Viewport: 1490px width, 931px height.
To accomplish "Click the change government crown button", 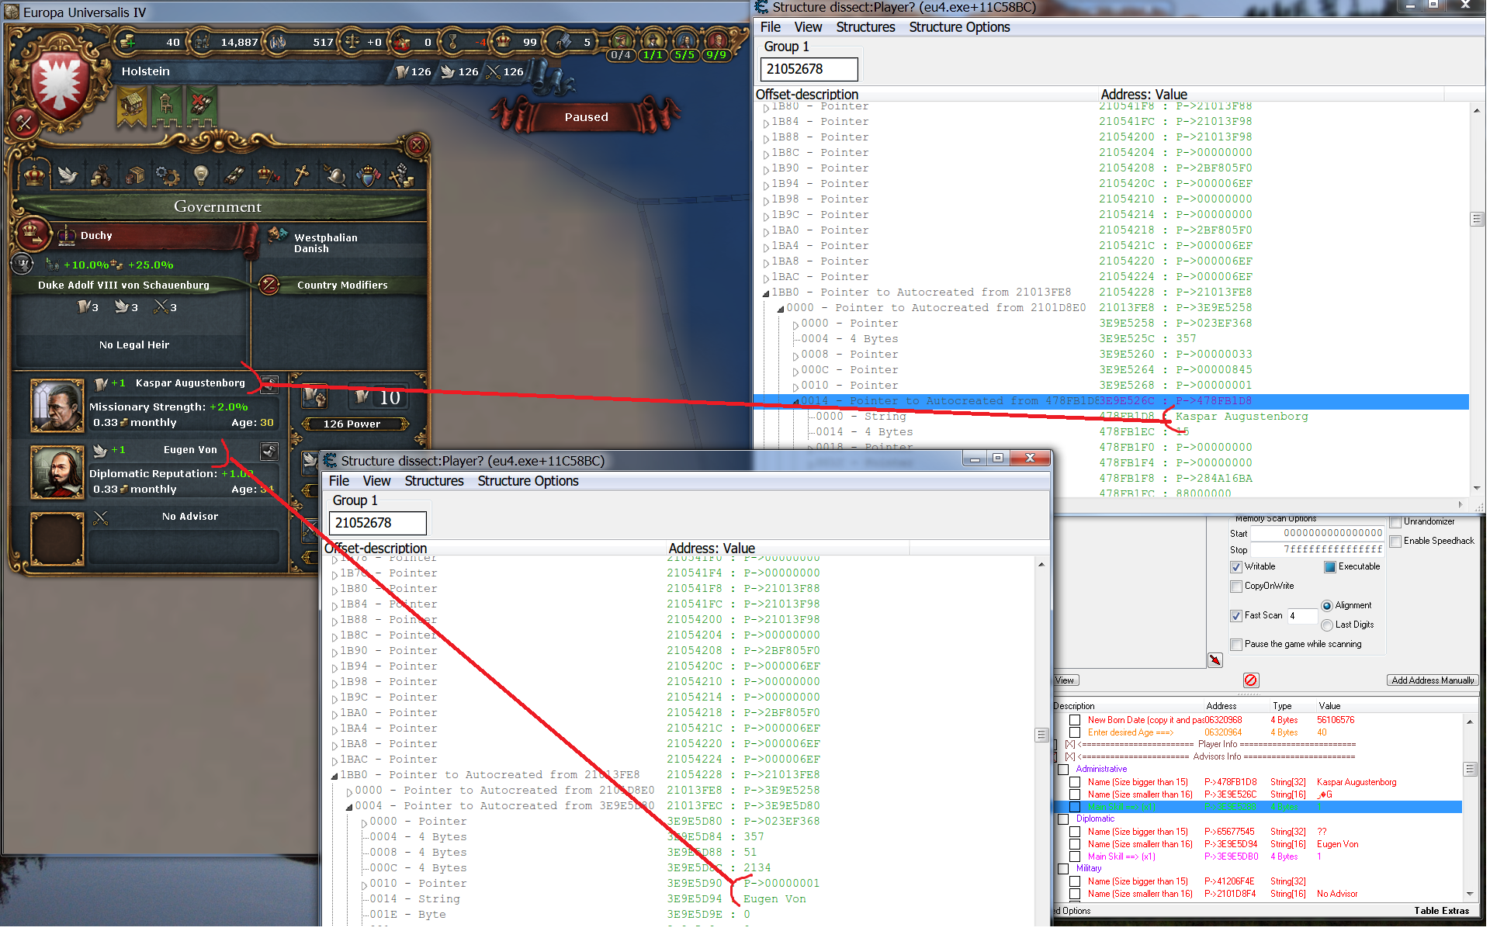I will pos(32,232).
